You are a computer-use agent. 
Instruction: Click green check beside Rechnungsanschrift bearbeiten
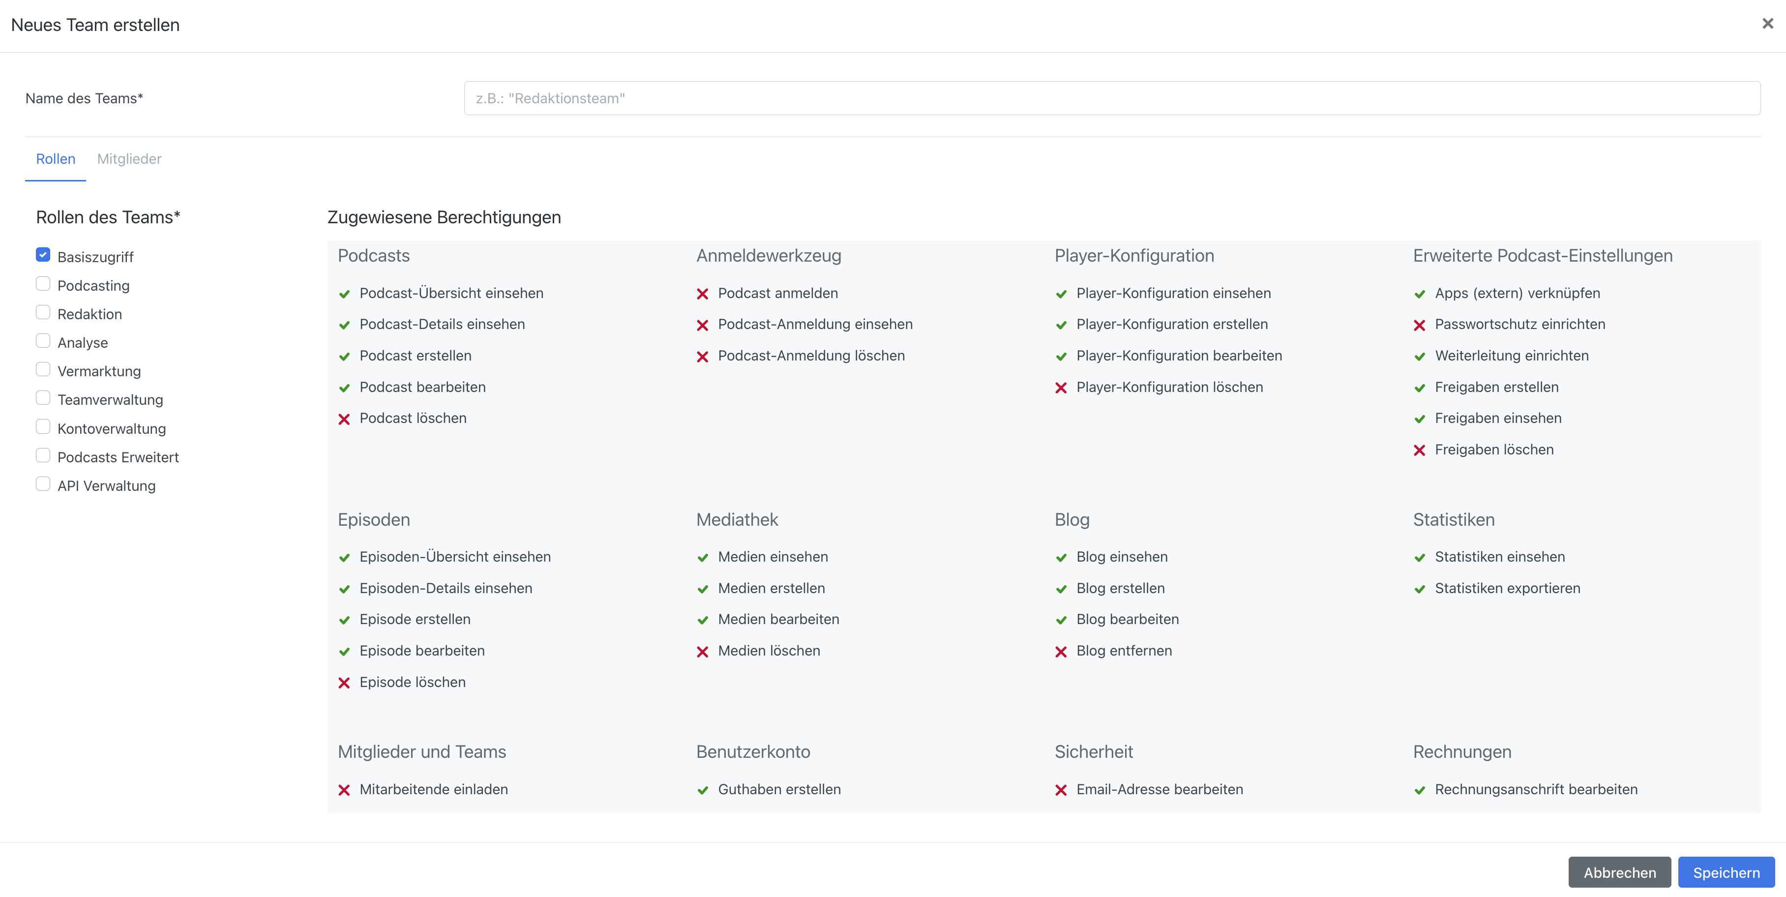coord(1419,790)
